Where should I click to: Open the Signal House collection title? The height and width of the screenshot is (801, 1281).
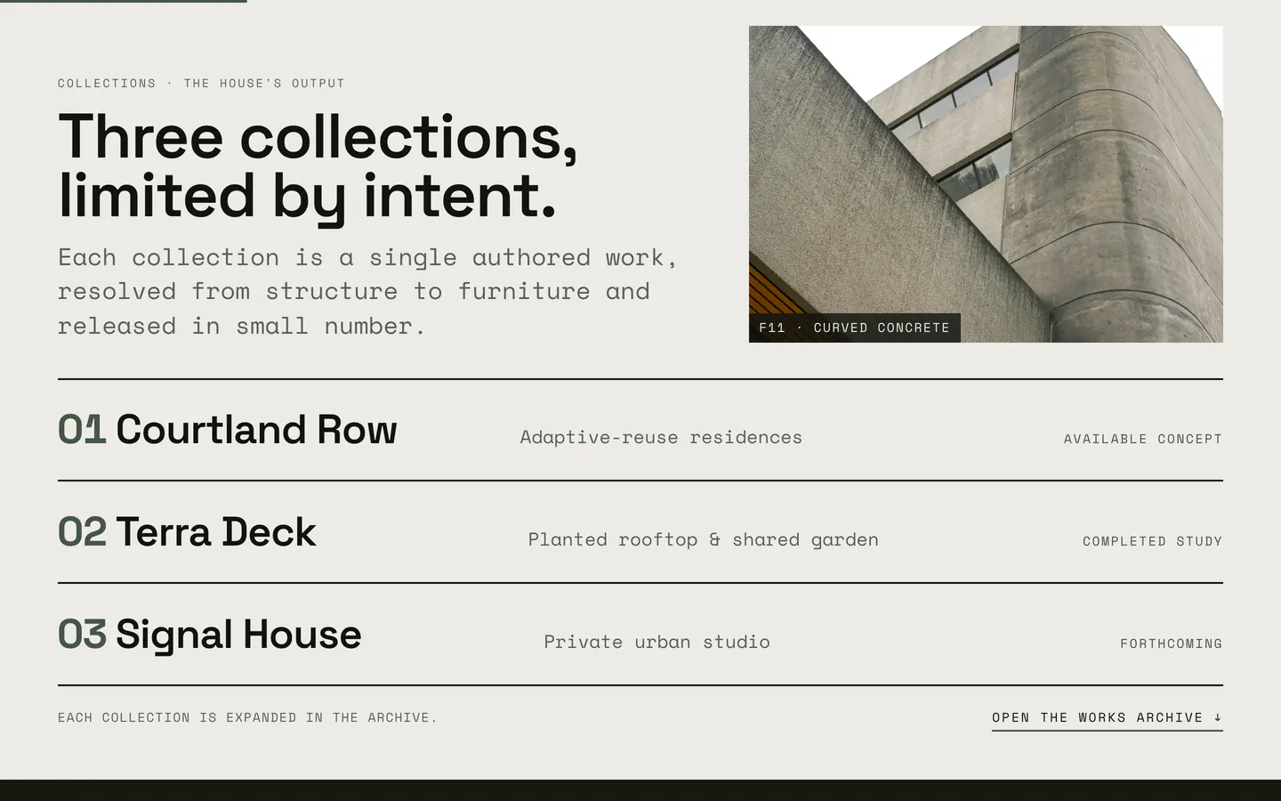238,635
